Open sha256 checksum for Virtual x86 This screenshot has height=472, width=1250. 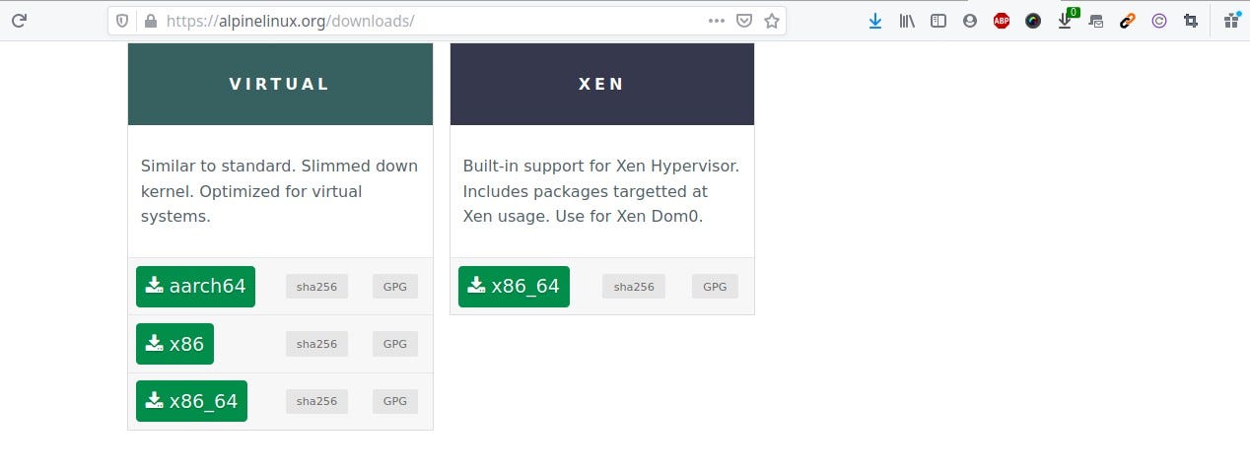316,344
